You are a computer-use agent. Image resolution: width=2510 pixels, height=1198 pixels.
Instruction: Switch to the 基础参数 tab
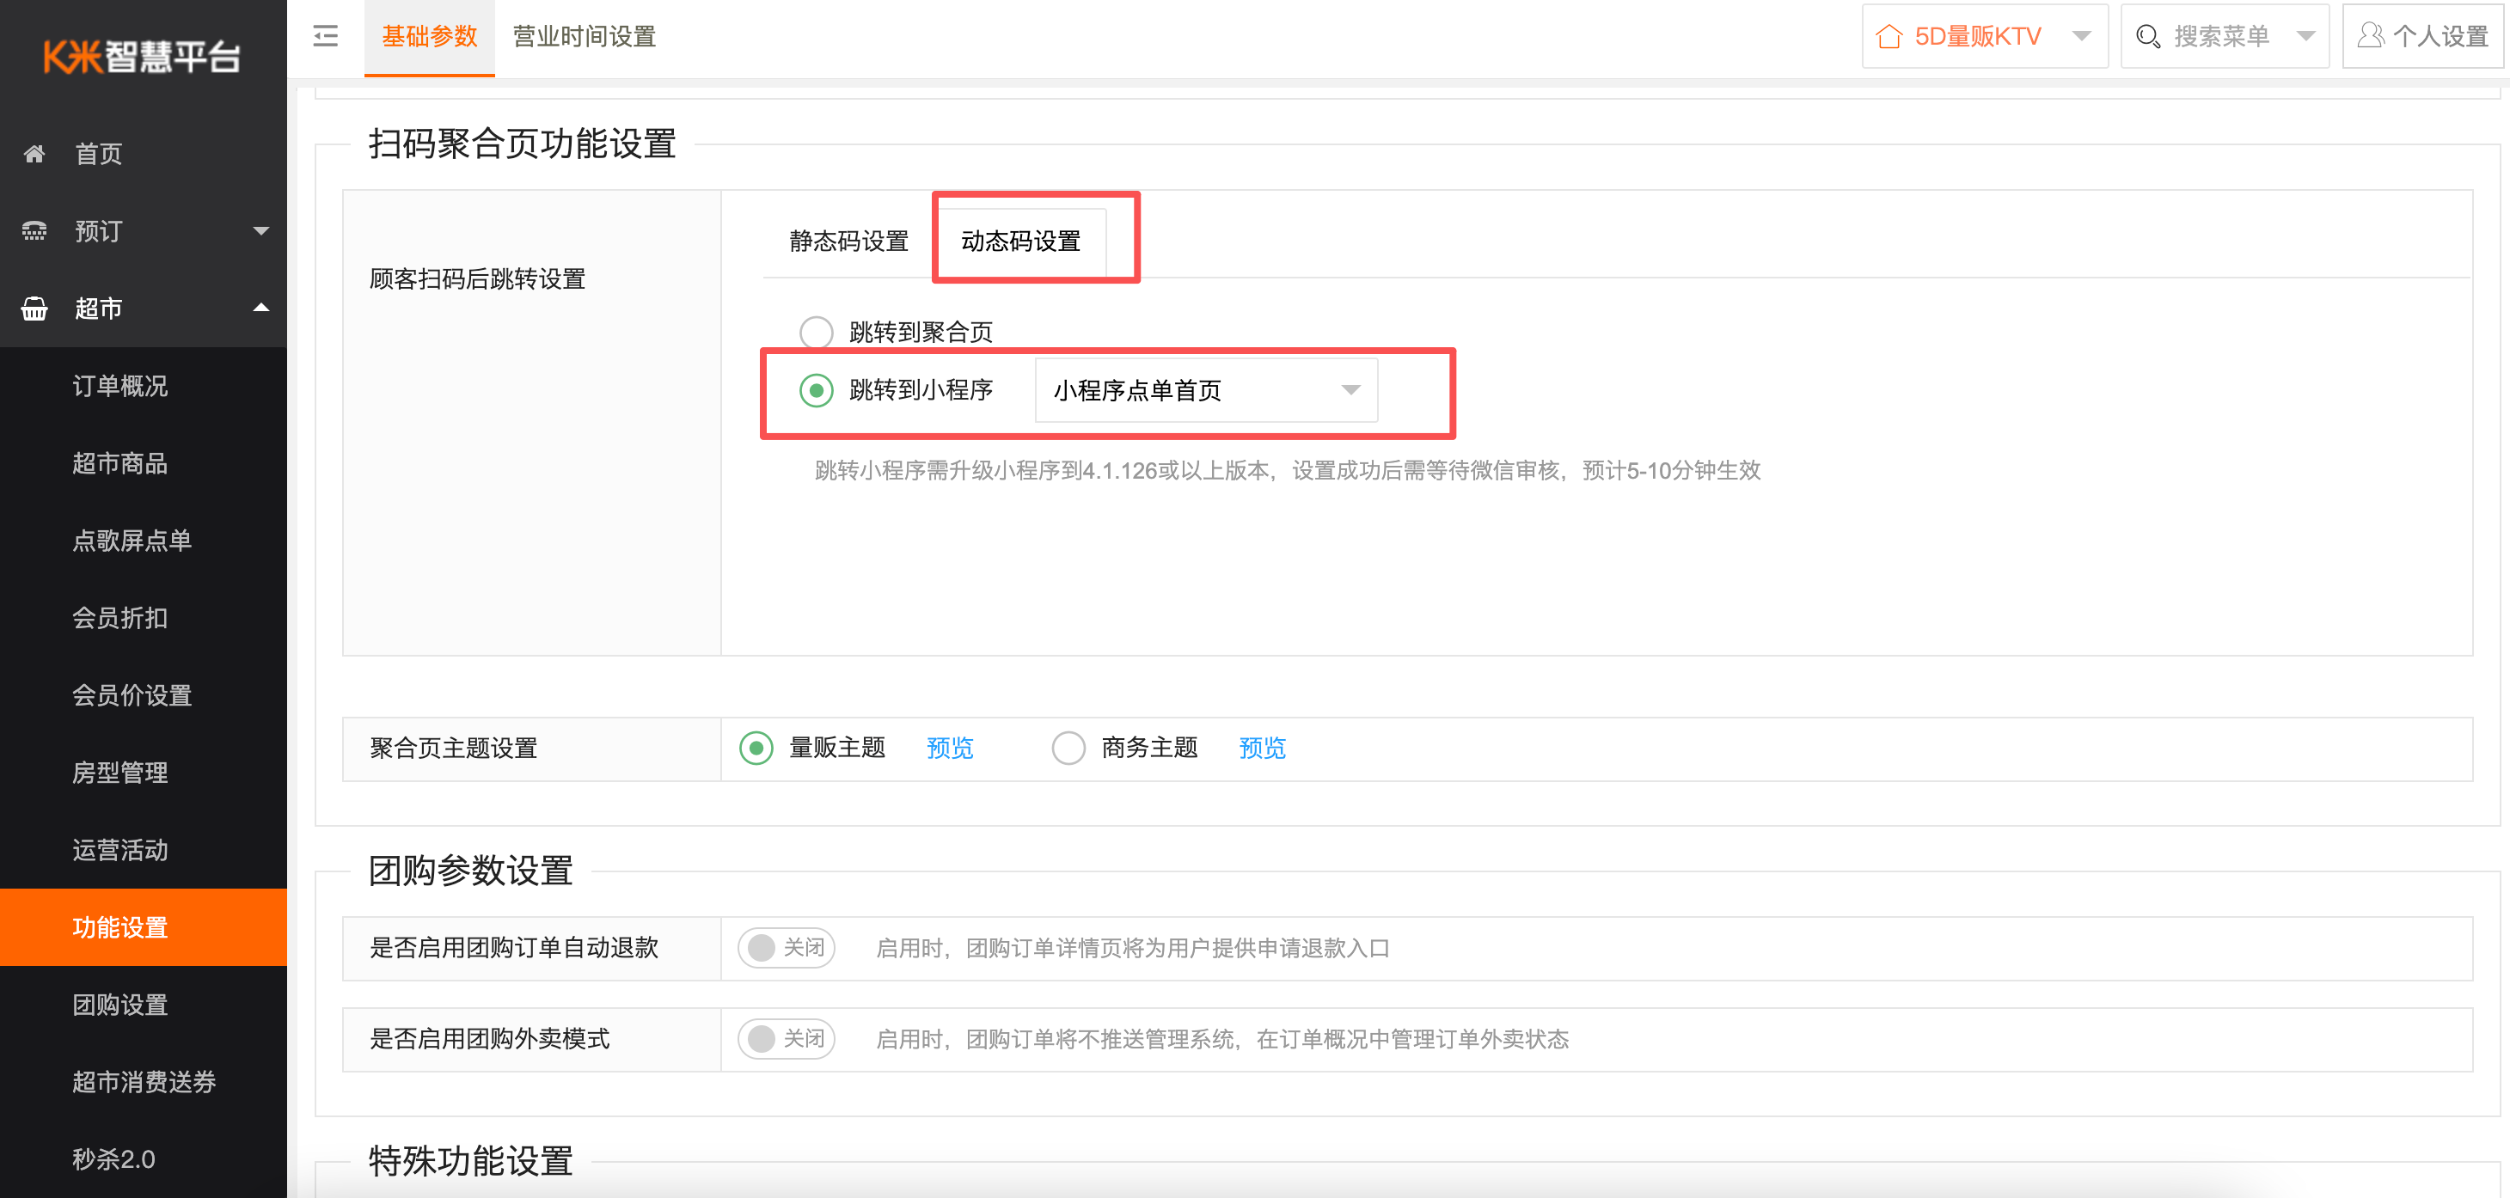click(429, 37)
